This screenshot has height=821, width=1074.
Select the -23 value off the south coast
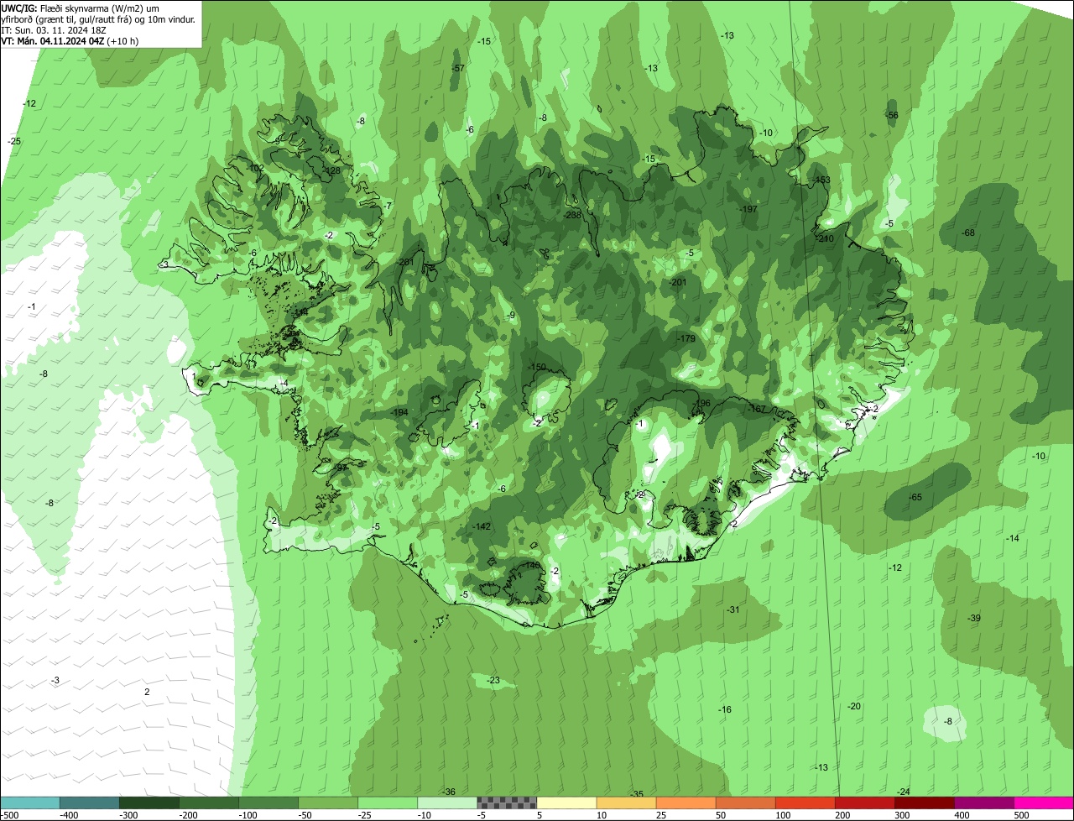point(493,680)
